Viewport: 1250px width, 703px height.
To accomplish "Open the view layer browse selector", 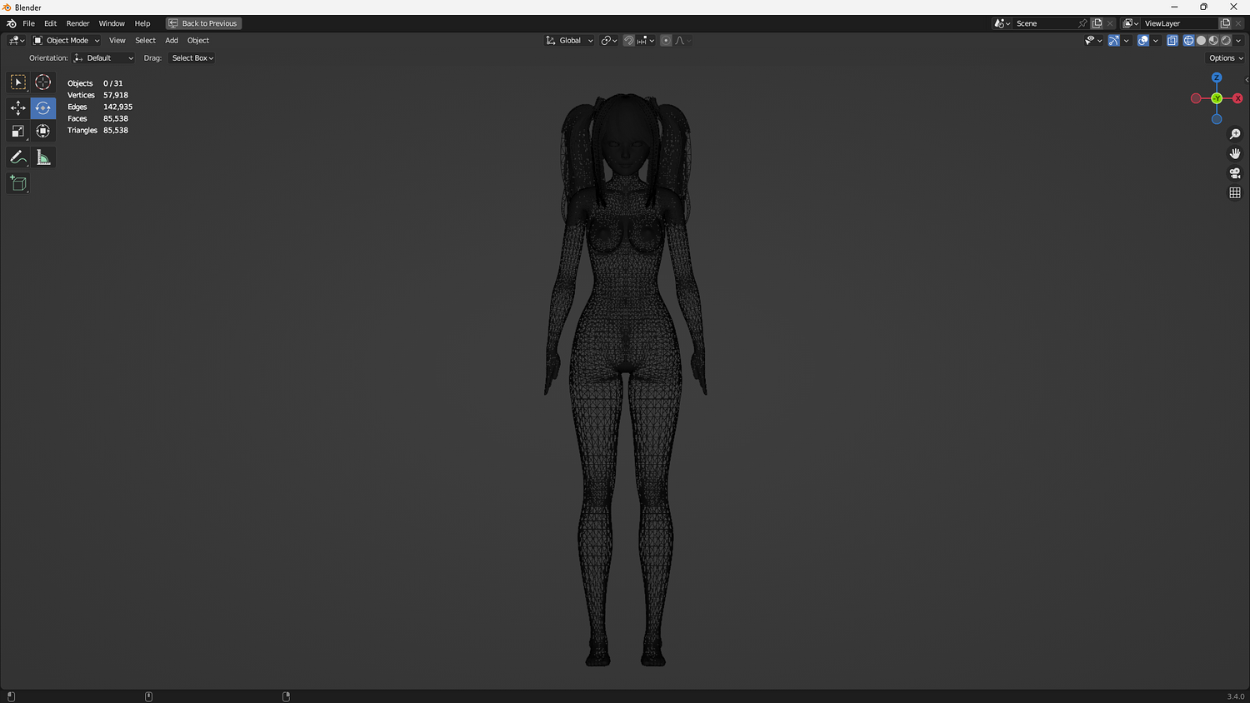I will coord(1131,23).
